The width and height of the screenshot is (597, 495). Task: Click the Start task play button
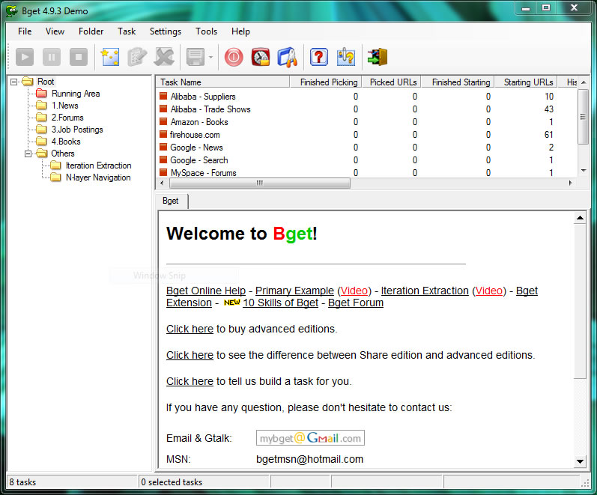25,57
